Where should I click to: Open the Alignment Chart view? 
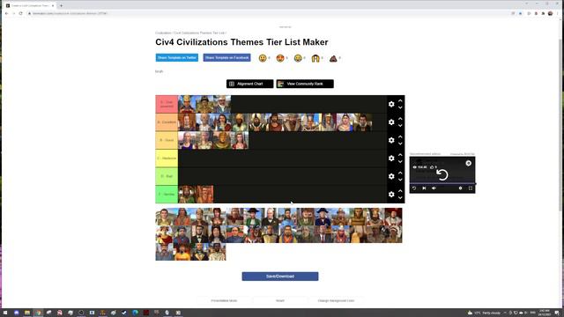(x=250, y=84)
